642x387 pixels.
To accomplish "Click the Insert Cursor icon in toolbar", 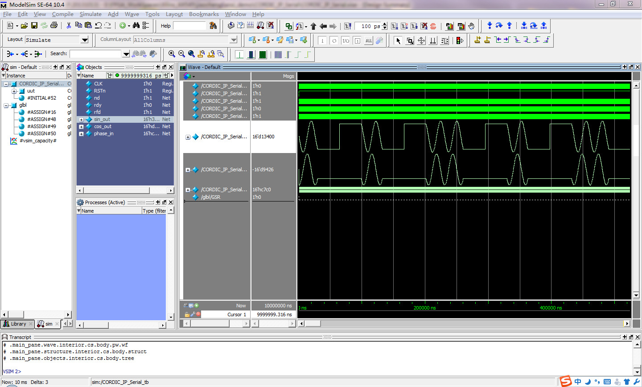I will (477, 40).
